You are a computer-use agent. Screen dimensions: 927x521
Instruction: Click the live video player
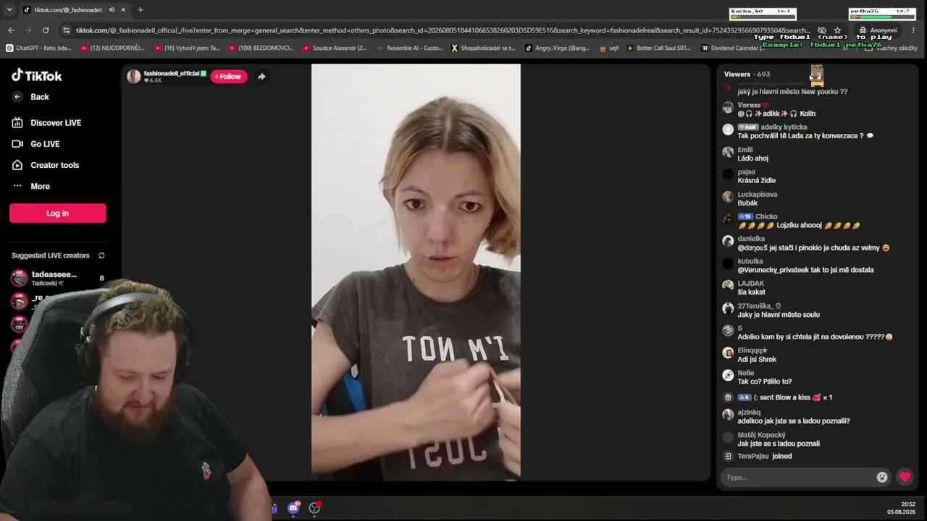416,271
